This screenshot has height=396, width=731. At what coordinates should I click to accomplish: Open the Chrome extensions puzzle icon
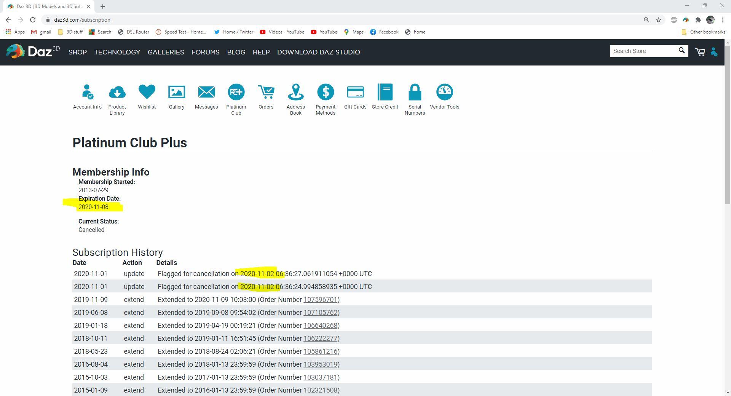click(698, 20)
